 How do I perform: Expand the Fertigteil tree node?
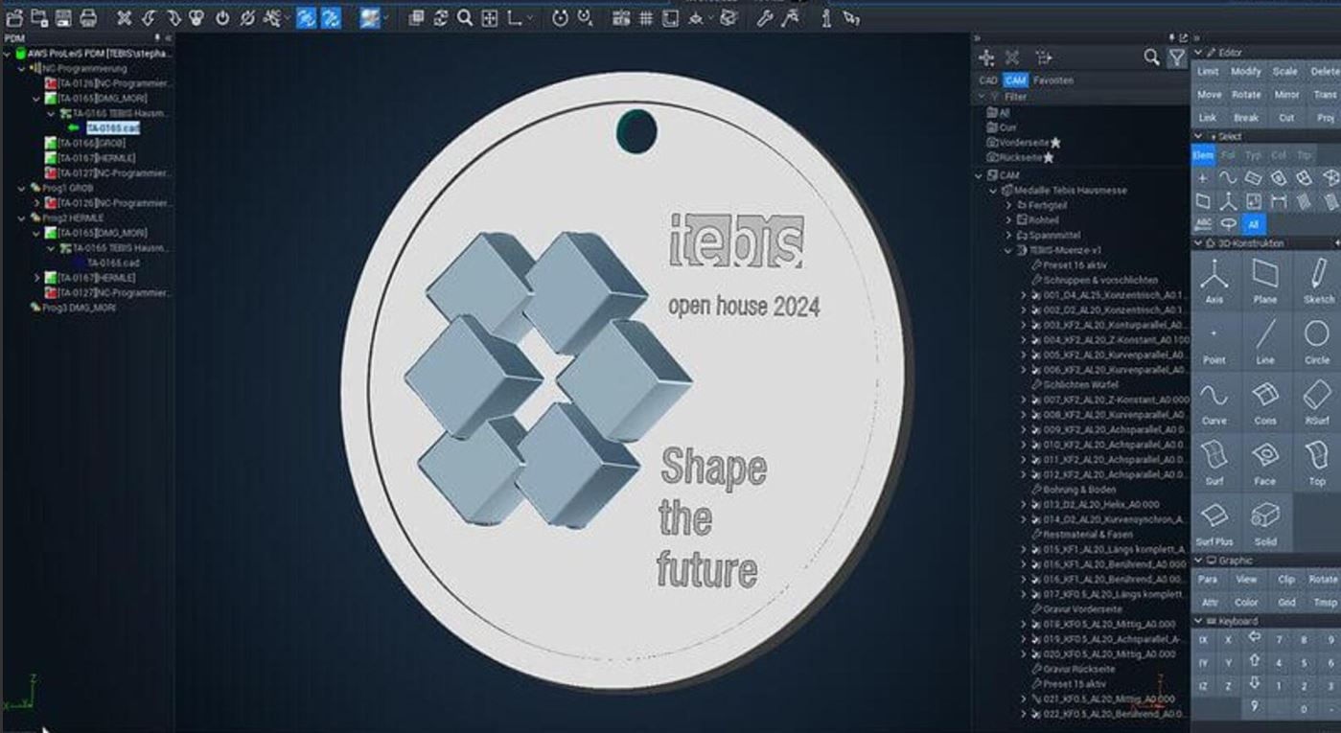pos(1009,205)
